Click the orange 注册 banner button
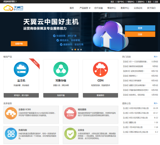This screenshot has height=145, width=160. (x=140, y=34)
